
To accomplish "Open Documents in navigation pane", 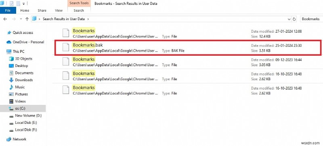I will pos(24,73).
